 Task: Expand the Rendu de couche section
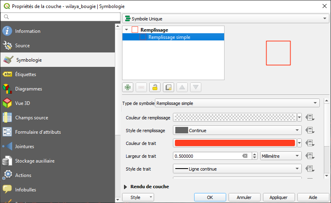126,187
